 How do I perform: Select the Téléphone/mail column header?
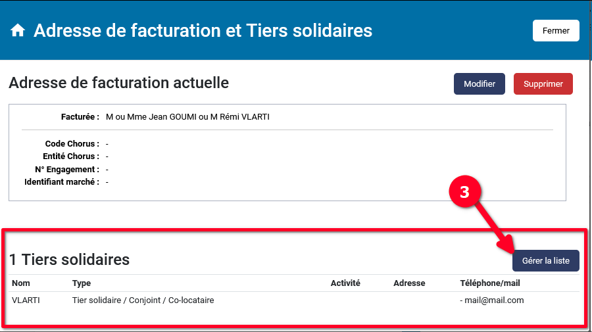(x=490, y=283)
